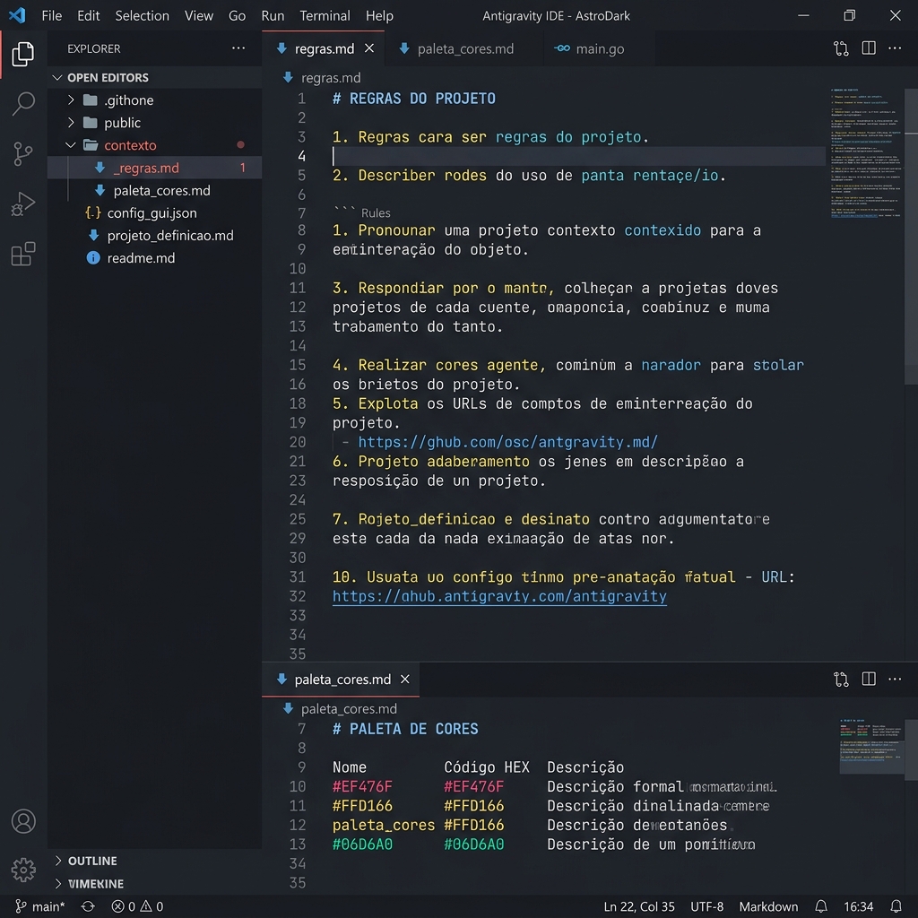Image resolution: width=918 pixels, height=918 pixels.
Task: Open compare changes icon in top editor
Action: click(841, 48)
